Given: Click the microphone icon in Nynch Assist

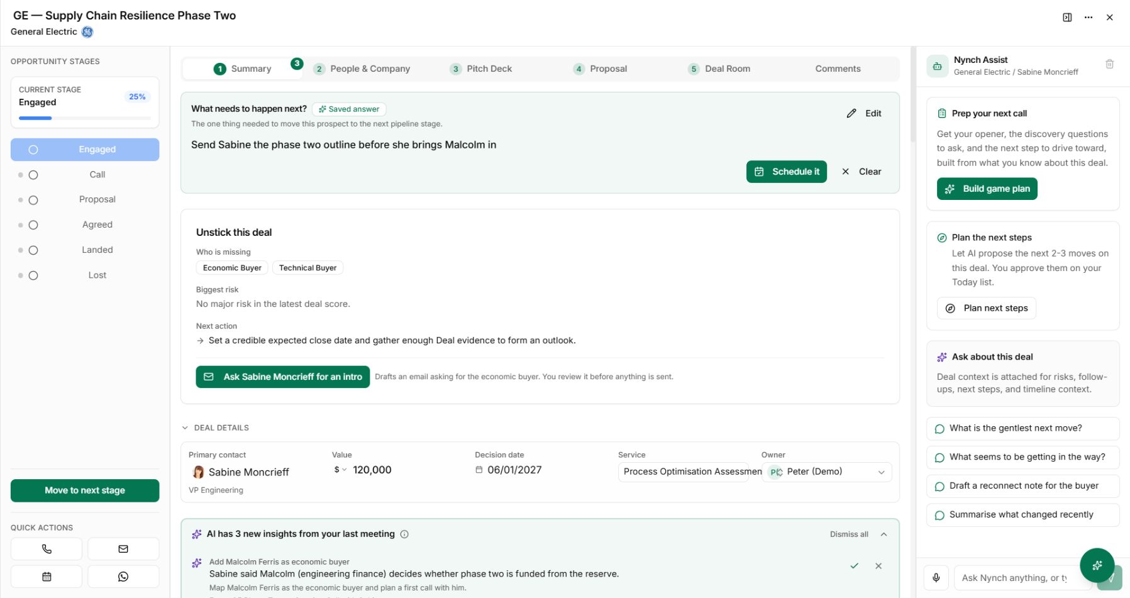Looking at the screenshot, I should 936,577.
